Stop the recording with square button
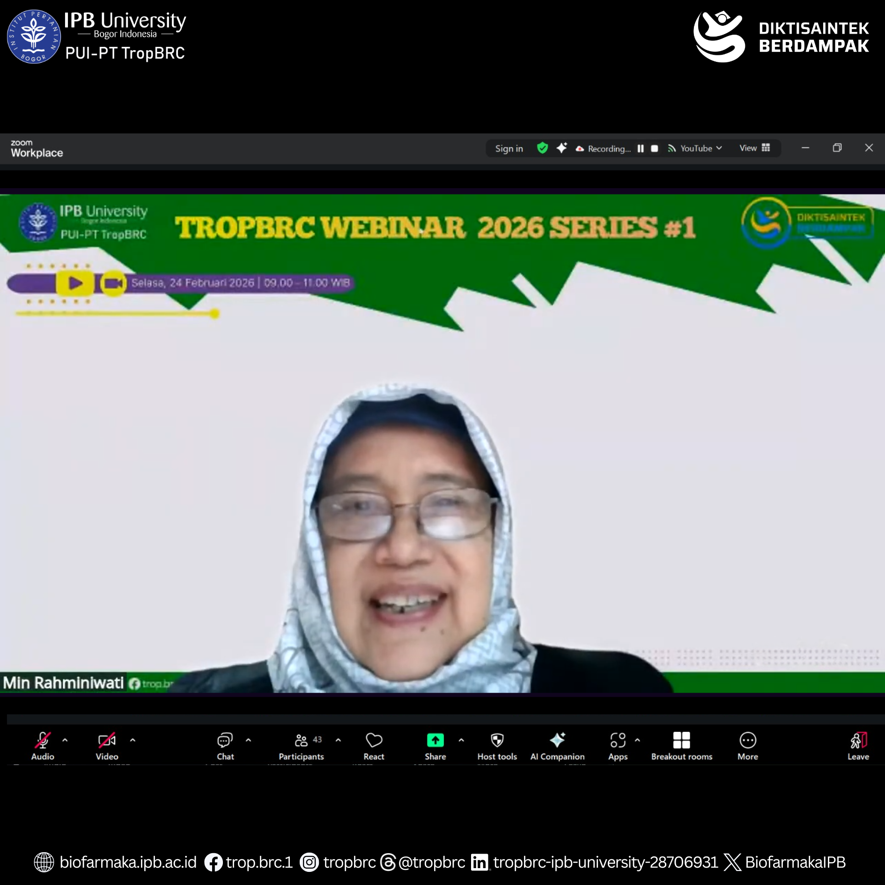Viewport: 885px width, 885px height. [655, 148]
